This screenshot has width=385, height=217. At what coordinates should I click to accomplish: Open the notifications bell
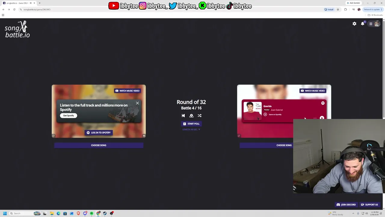[x=362, y=24]
